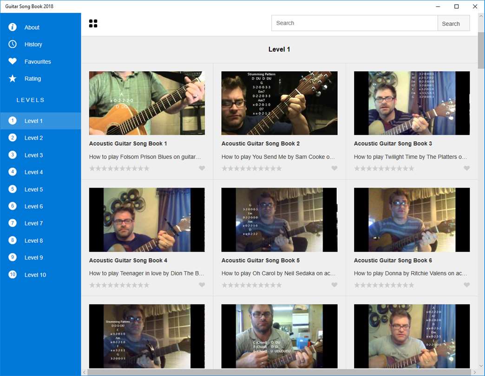Click the horizontal scrollbar right arrow
Image resolution: width=485 pixels, height=376 pixels.
pyautogui.click(x=474, y=372)
